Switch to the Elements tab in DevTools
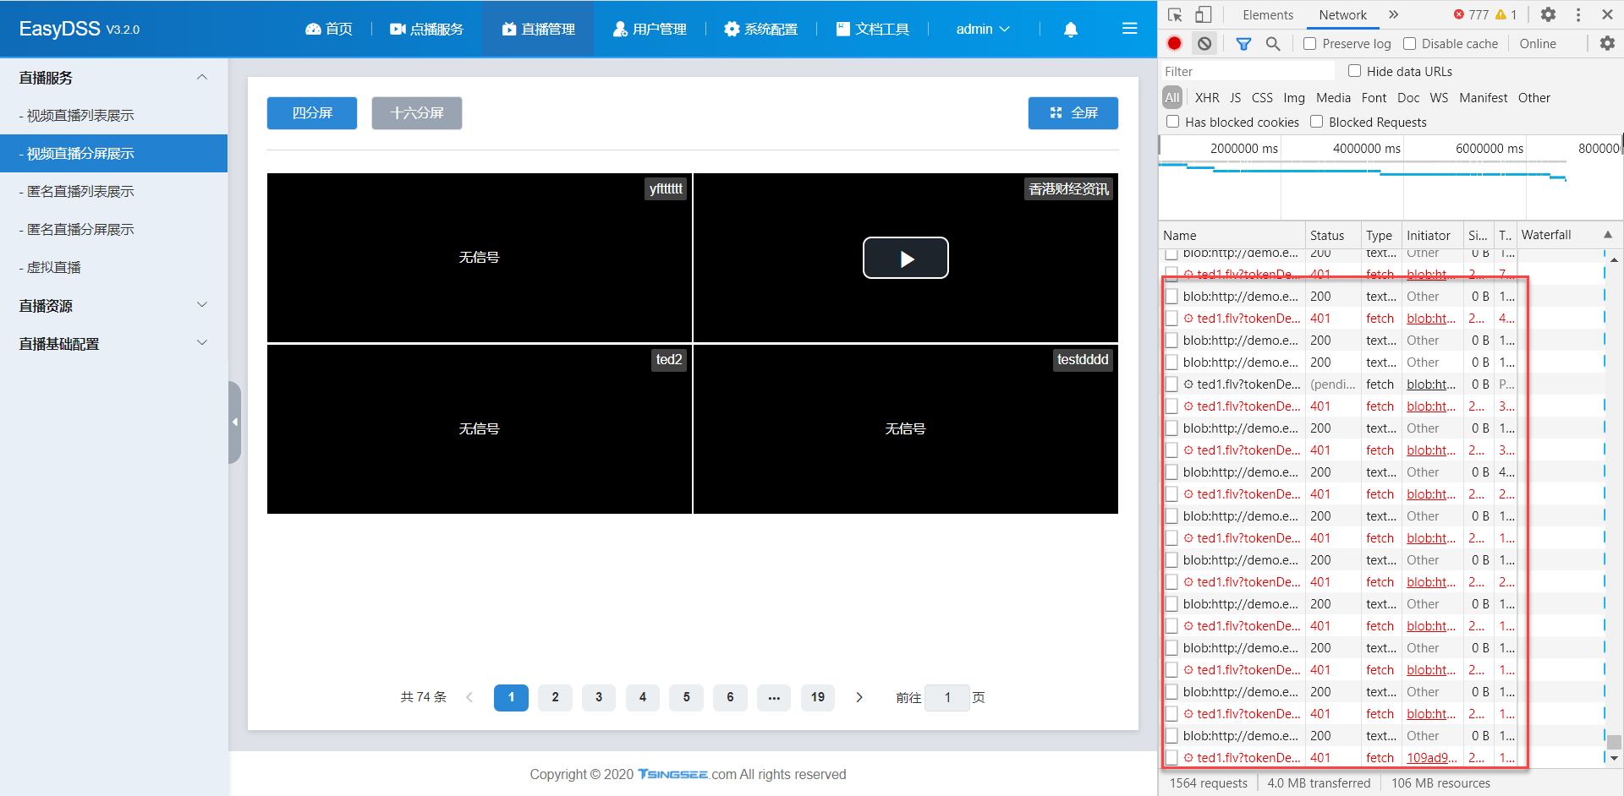The width and height of the screenshot is (1624, 796). [1267, 14]
